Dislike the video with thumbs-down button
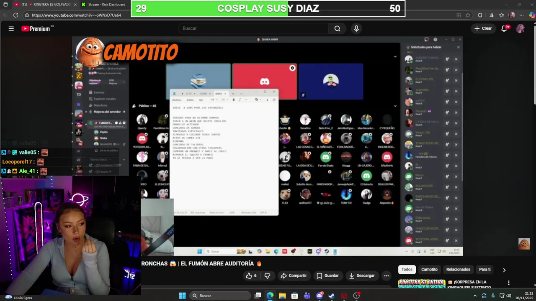 [267, 275]
